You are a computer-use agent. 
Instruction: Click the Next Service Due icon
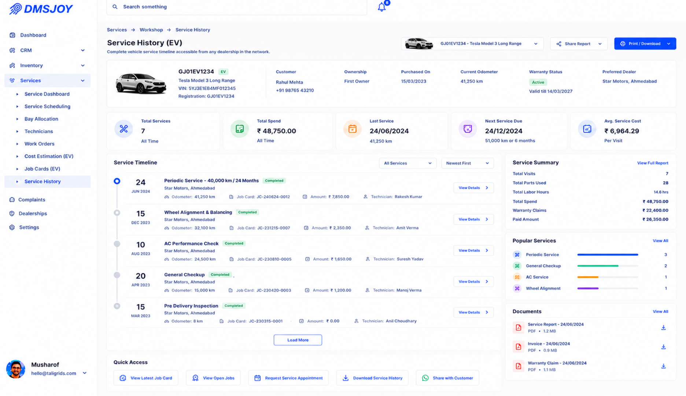tap(468, 129)
